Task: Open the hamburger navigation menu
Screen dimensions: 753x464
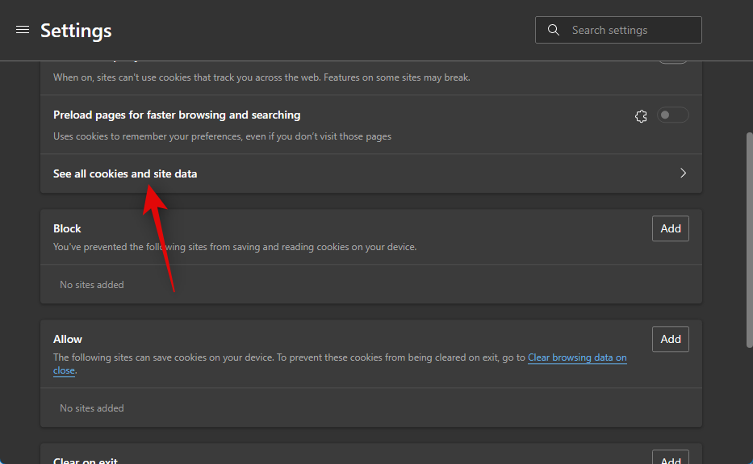Action: point(23,30)
